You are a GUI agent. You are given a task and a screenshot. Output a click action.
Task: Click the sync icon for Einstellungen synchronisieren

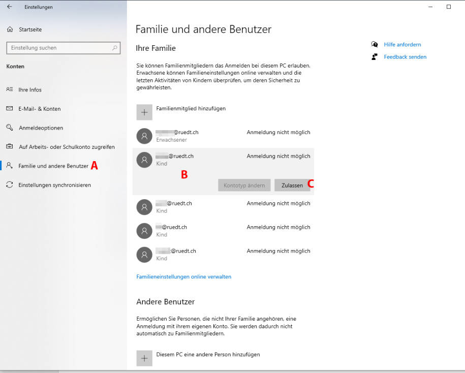click(10, 184)
